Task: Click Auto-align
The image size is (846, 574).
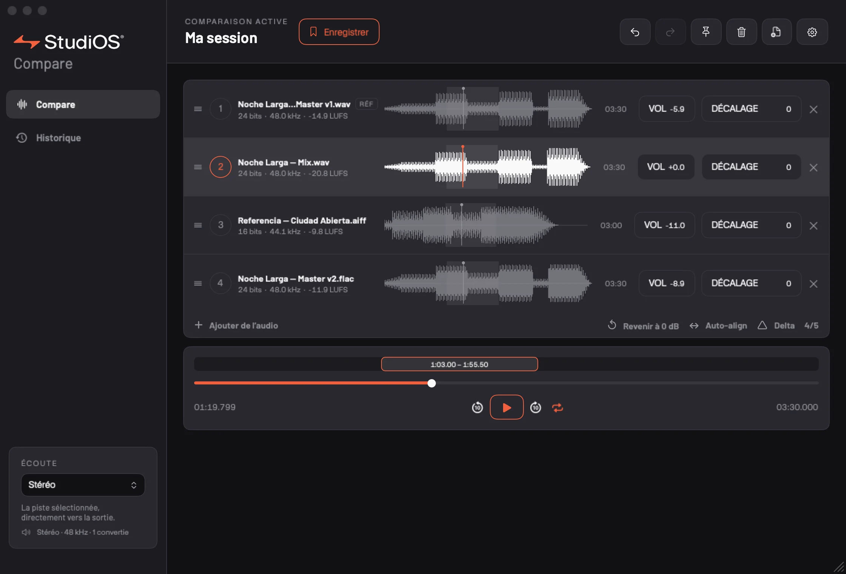Action: pos(718,326)
